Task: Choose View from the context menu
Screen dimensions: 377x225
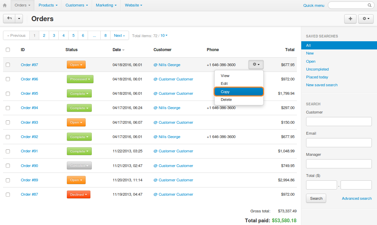Action: point(239,76)
